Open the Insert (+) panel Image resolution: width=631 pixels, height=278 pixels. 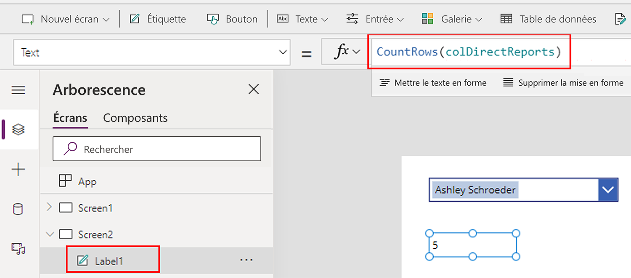18,169
